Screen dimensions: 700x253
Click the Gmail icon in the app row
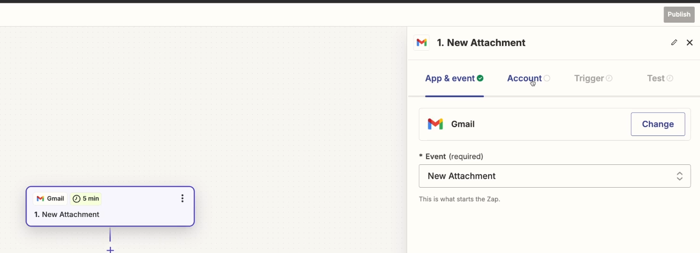435,124
